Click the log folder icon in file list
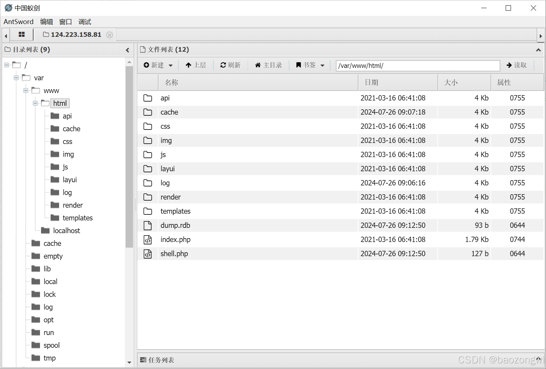The height and width of the screenshot is (369, 546). coord(148,183)
